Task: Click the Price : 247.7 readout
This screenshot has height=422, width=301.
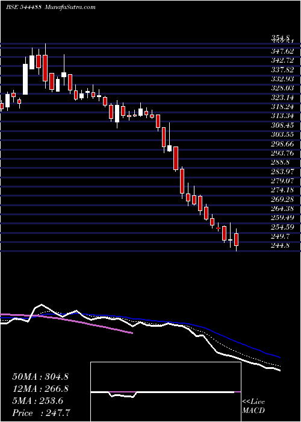Action: [42, 413]
